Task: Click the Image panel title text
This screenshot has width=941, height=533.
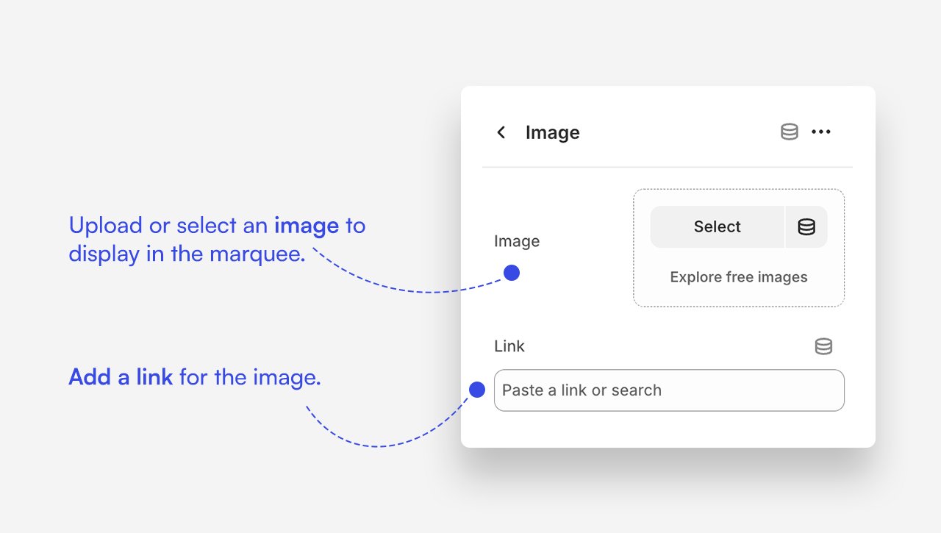Action: click(x=552, y=132)
